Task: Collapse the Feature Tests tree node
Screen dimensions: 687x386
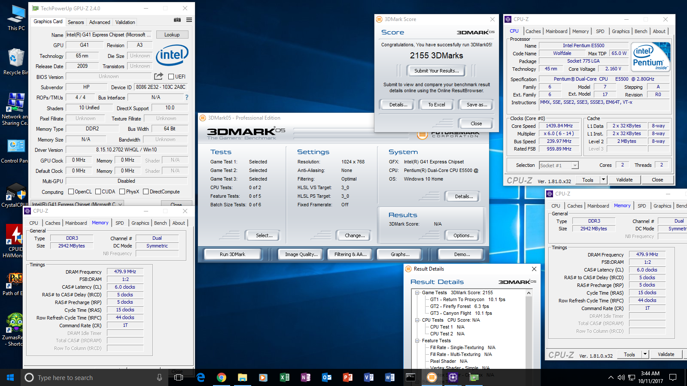Action: (417, 341)
